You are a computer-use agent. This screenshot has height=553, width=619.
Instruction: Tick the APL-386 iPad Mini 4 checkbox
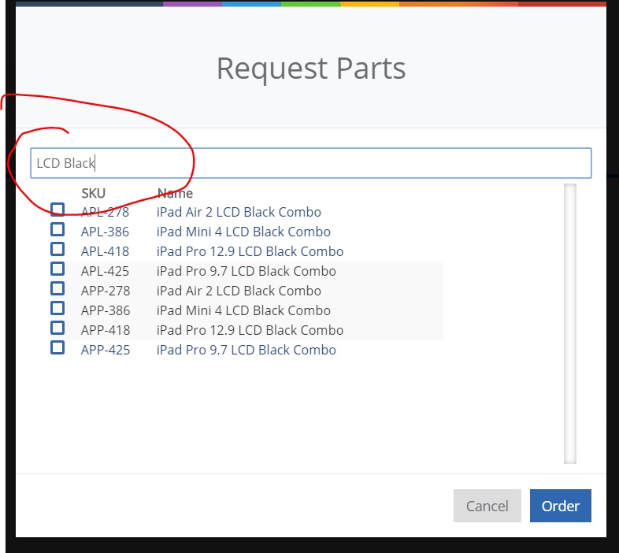pos(57,229)
